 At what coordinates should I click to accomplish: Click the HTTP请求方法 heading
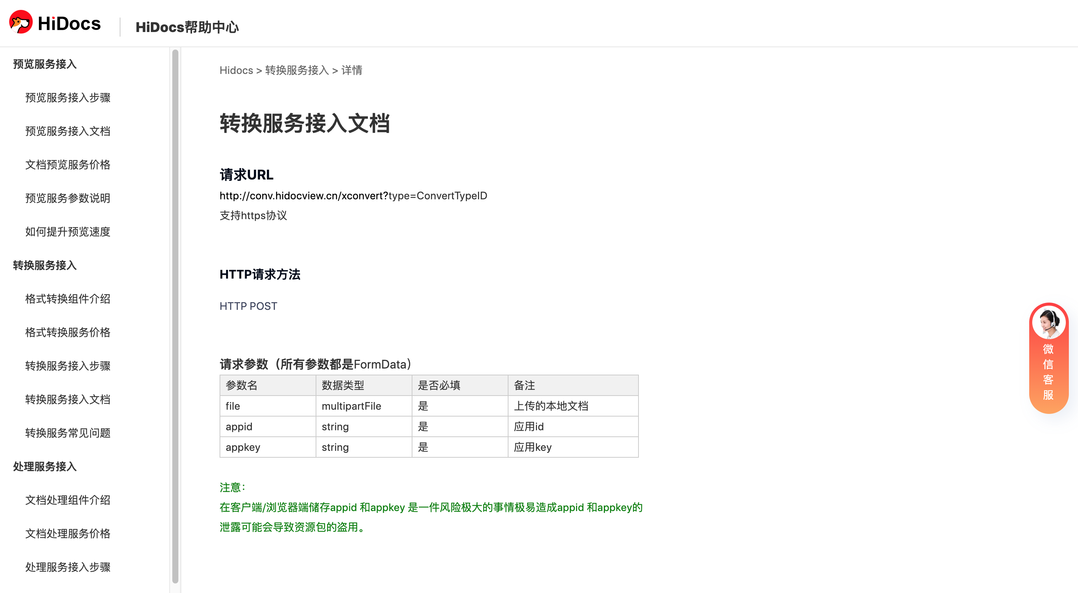pyautogui.click(x=260, y=274)
